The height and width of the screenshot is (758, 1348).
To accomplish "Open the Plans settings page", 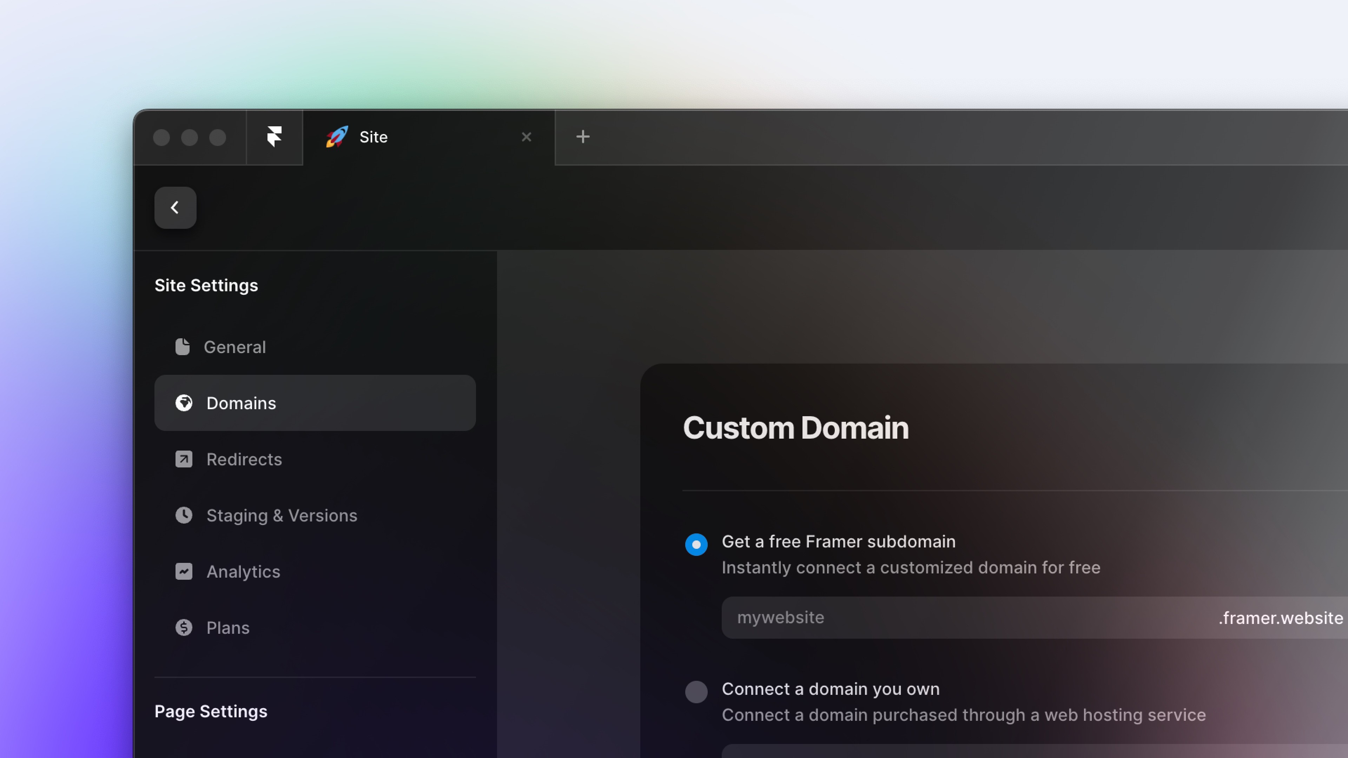I will [227, 627].
